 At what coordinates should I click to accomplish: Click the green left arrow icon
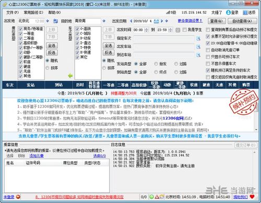click(70, 76)
